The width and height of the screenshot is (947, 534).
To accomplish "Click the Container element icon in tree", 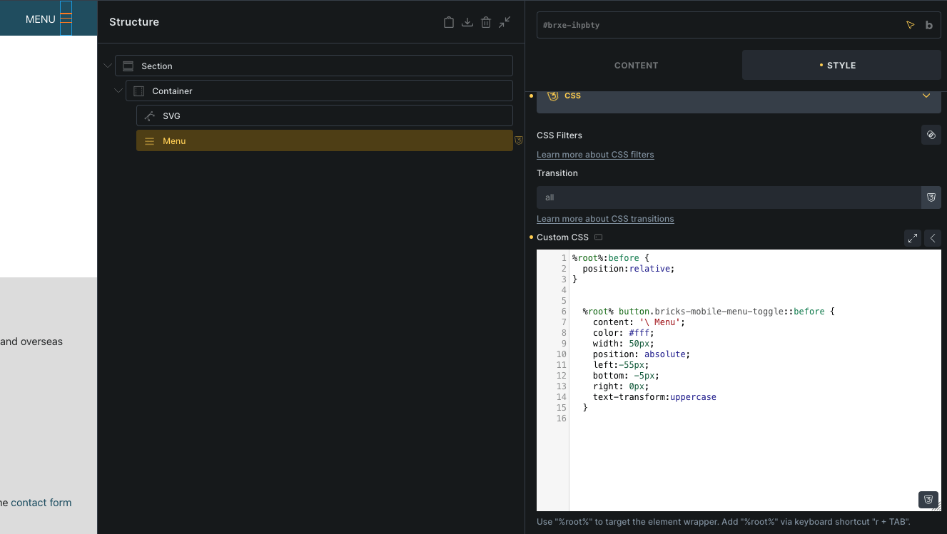I will point(139,91).
